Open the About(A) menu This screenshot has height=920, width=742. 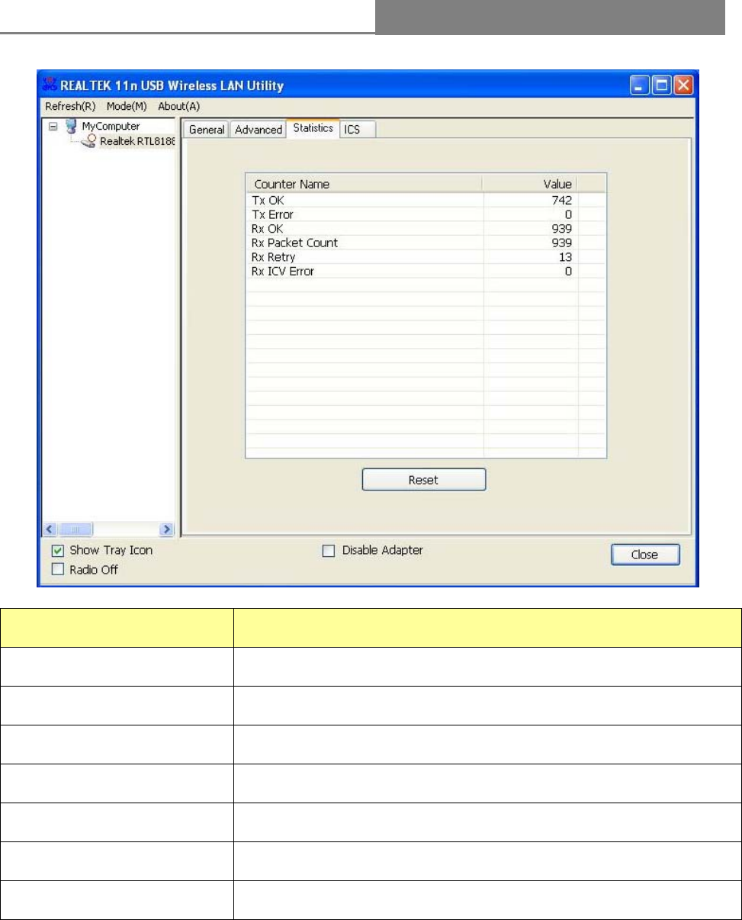coord(178,106)
